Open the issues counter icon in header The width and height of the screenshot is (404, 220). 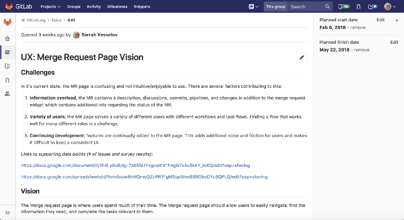pyautogui.click(x=344, y=7)
